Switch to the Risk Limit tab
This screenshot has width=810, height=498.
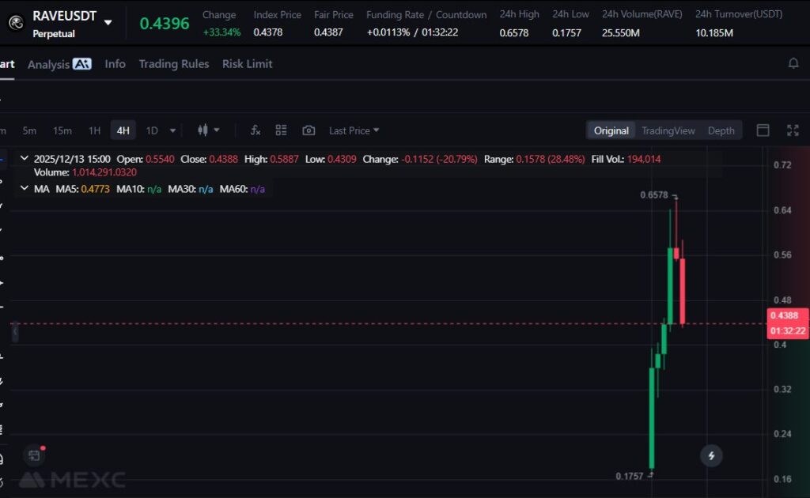pos(247,64)
